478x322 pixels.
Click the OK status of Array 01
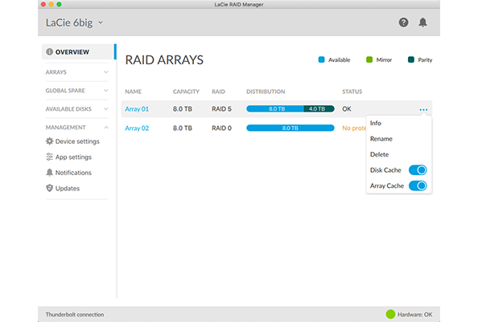347,109
